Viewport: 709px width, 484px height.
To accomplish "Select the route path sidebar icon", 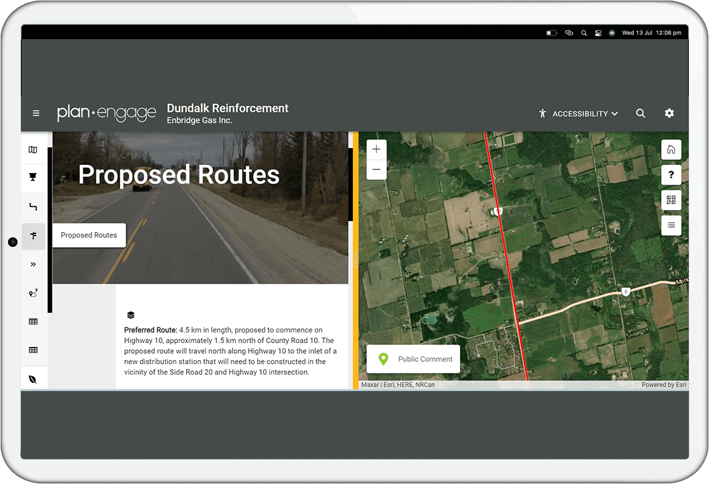I will 33,207.
